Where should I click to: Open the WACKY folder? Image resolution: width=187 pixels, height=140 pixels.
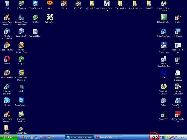click(x=149, y=5)
